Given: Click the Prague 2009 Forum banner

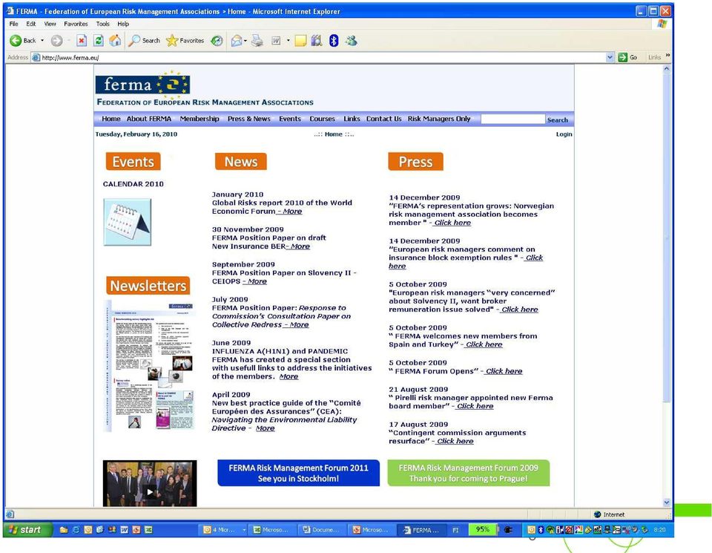Looking at the screenshot, I should pyautogui.click(x=468, y=473).
